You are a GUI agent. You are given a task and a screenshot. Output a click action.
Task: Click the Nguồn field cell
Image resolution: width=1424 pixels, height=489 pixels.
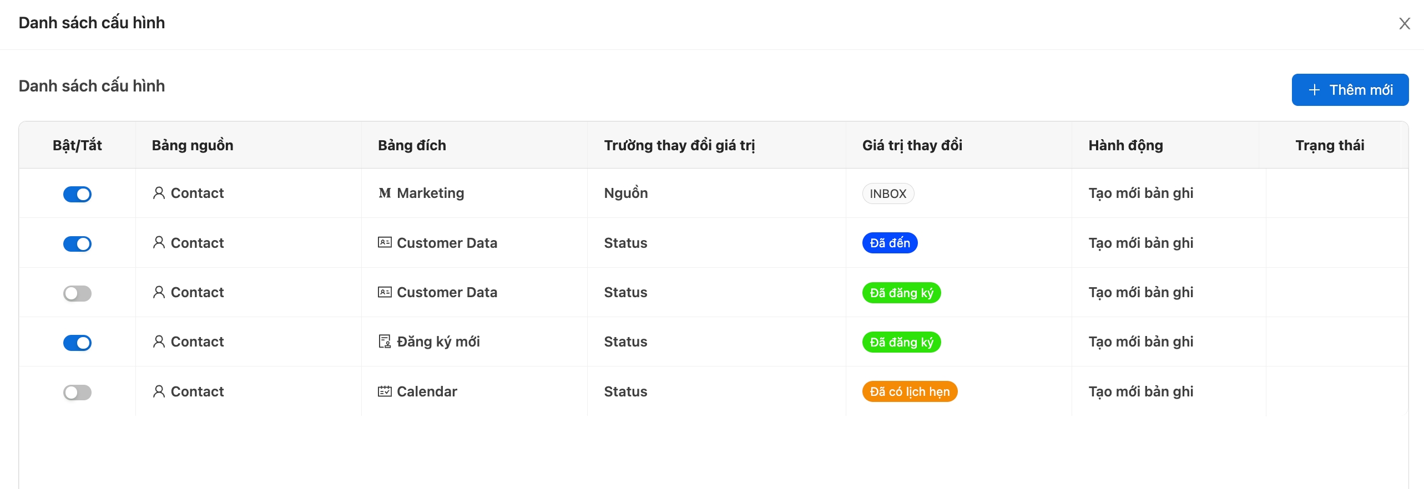pos(626,193)
